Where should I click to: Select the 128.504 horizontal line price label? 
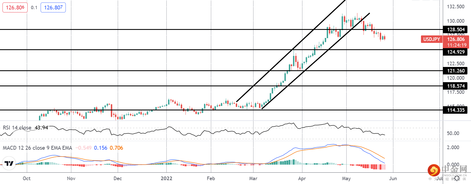[x=455, y=30]
